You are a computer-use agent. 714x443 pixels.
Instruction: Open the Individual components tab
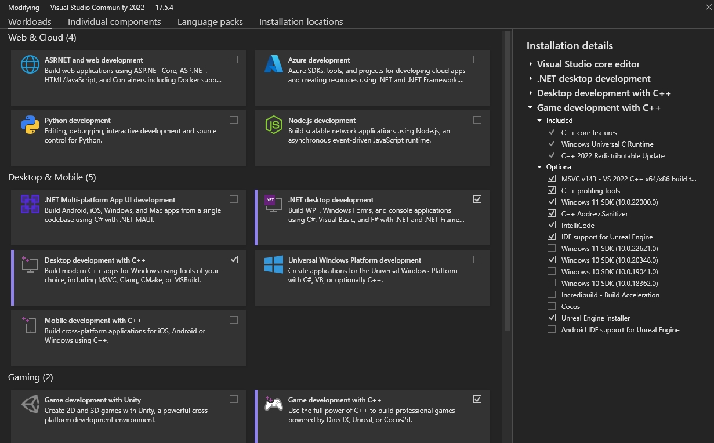point(114,22)
